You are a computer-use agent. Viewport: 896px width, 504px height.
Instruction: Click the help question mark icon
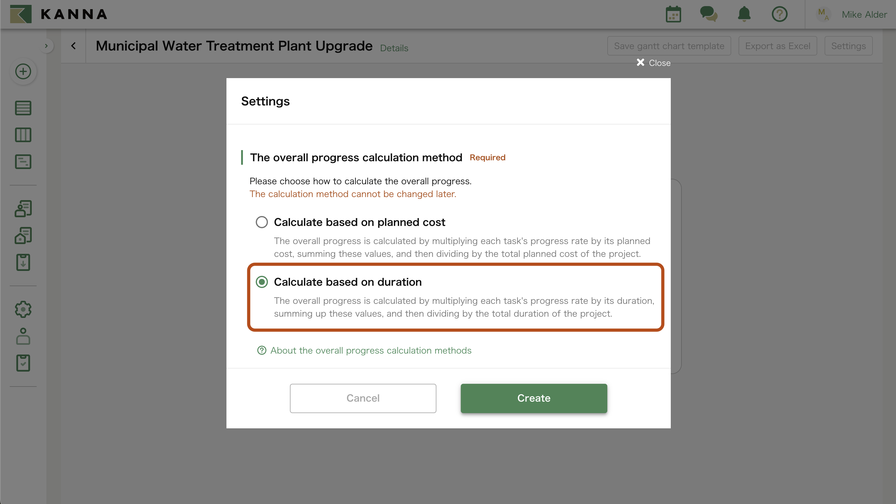pyautogui.click(x=779, y=15)
